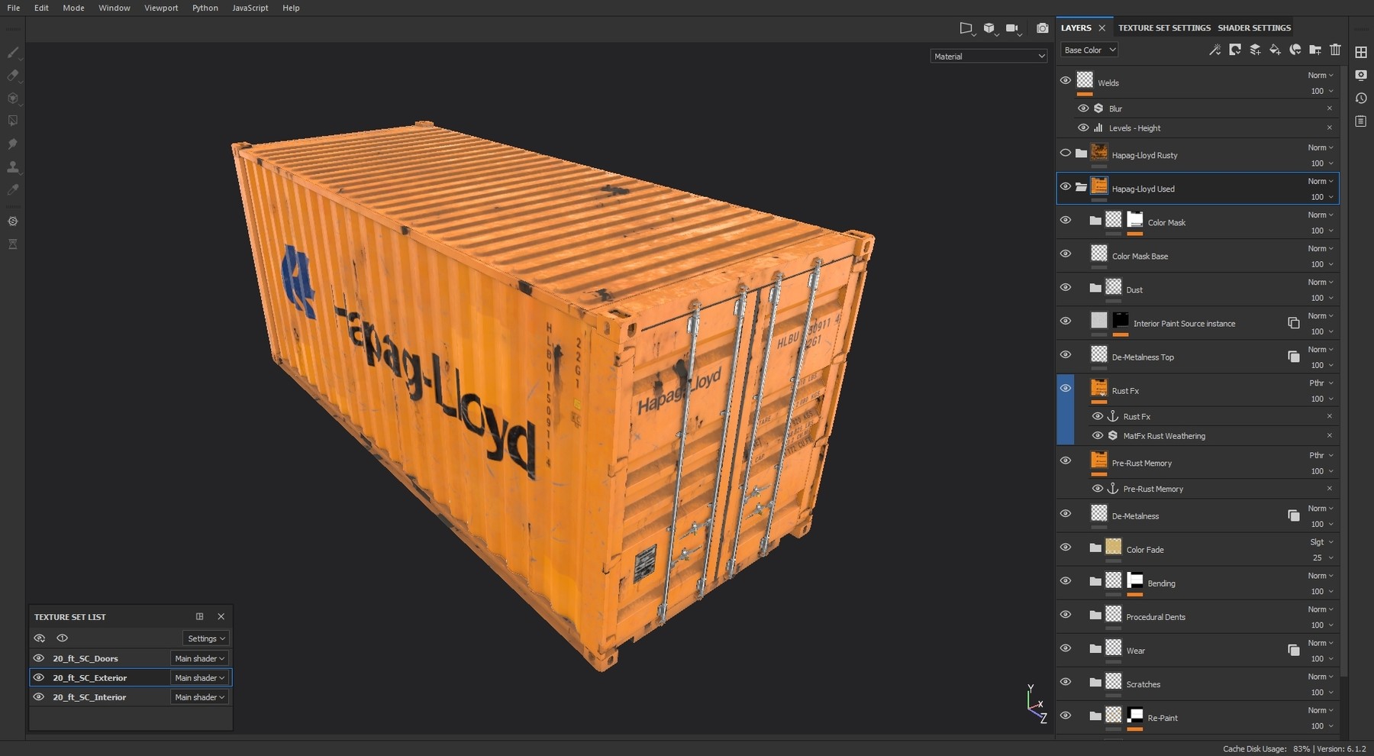This screenshot has width=1374, height=756.
Task: Click the instance icon on De-Metalness Top layer
Action: [1294, 357]
